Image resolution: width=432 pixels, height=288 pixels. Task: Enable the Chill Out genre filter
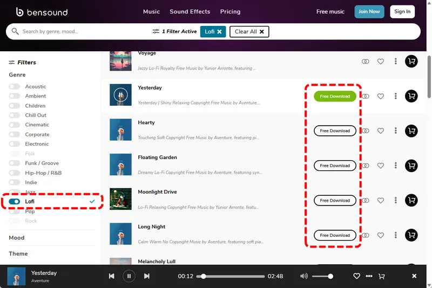[x=15, y=115]
